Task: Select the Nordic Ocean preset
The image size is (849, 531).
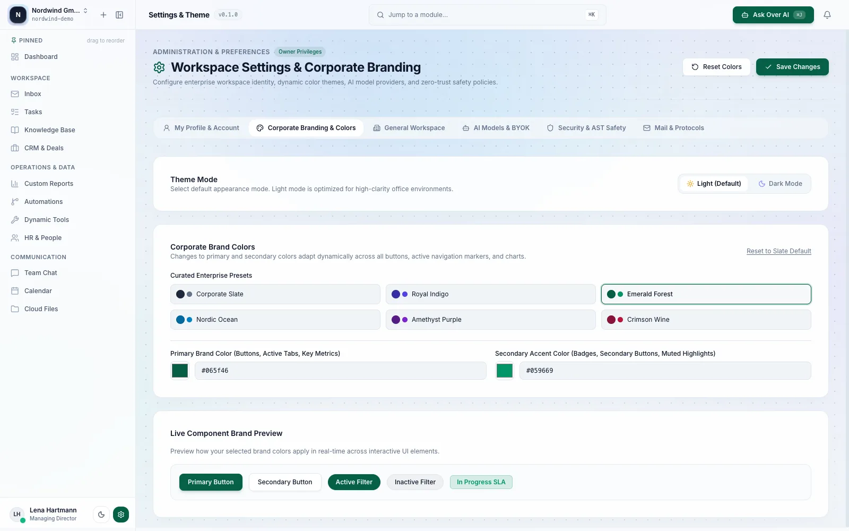Action: coord(275,320)
